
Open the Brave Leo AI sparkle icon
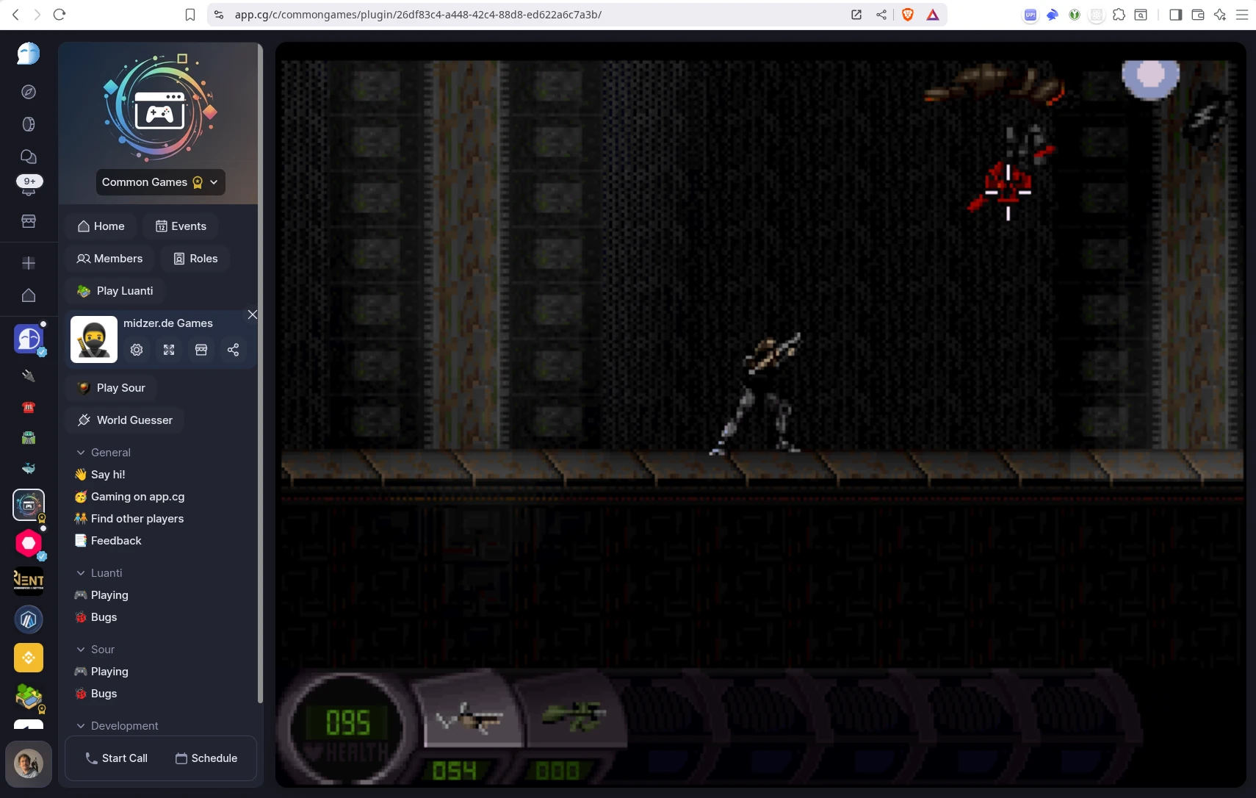1220,15
